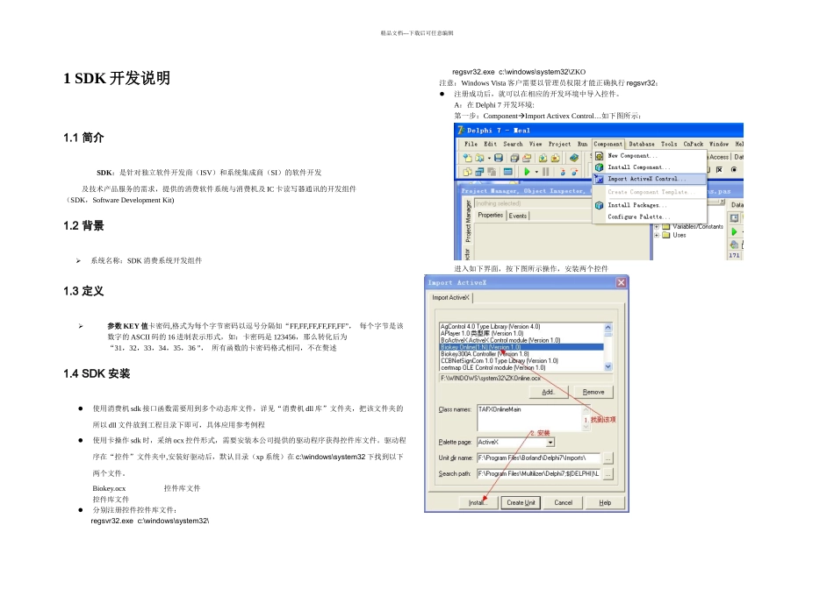Select 'Biokey Online(1:N) (Version 1.0)' entry
Viewport: 834px width, 589px height.
[x=521, y=347]
